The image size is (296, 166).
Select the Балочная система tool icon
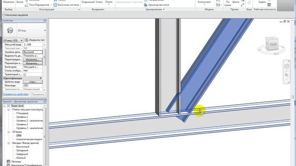click(55, 5)
